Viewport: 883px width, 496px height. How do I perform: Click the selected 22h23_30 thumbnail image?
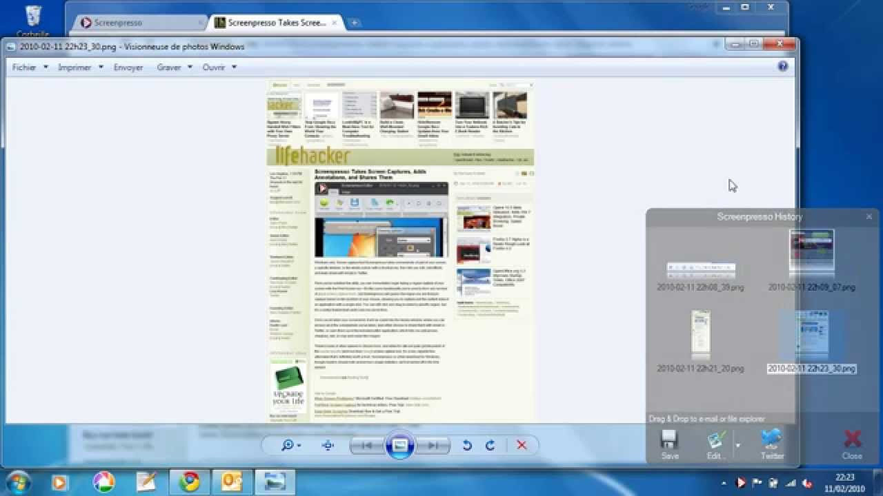[x=811, y=333]
